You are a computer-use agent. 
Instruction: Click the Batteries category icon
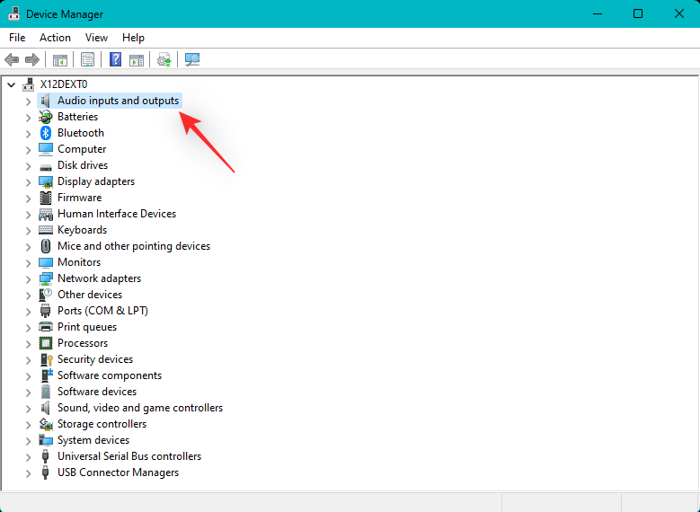(46, 117)
